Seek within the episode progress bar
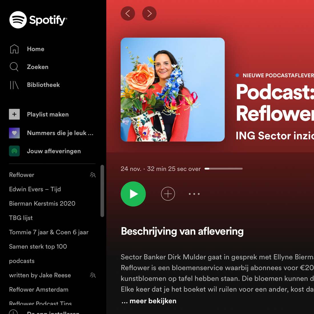This screenshot has width=314, height=314. 224,168
